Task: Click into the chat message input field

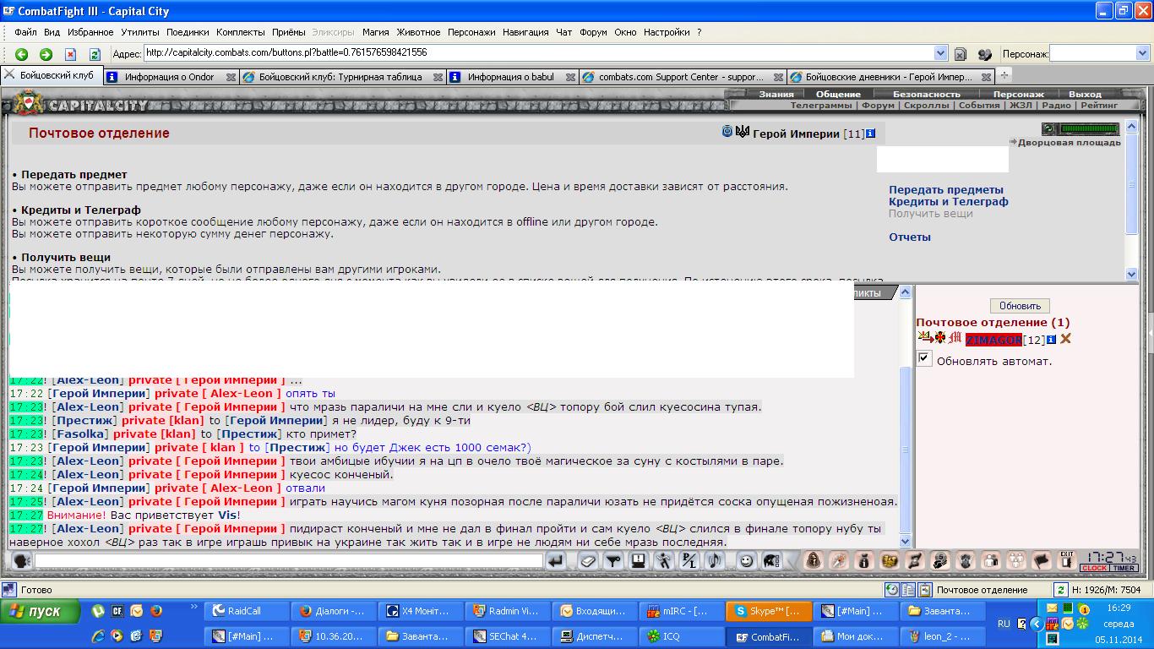Action: [288, 560]
